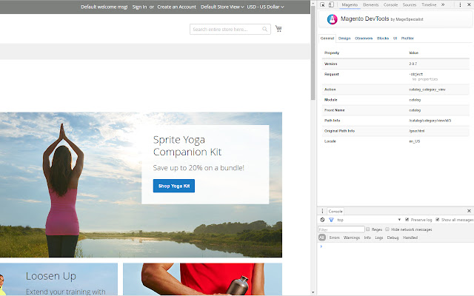Click Create an Account link

(x=176, y=7)
